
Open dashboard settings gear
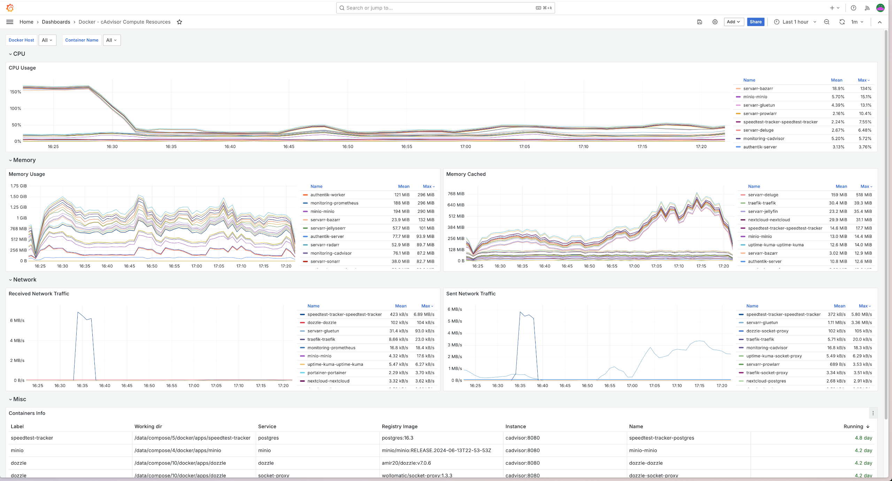[x=715, y=22]
